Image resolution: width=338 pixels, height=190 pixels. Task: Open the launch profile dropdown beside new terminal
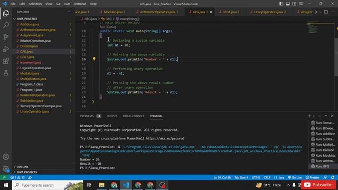(x=314, y=116)
